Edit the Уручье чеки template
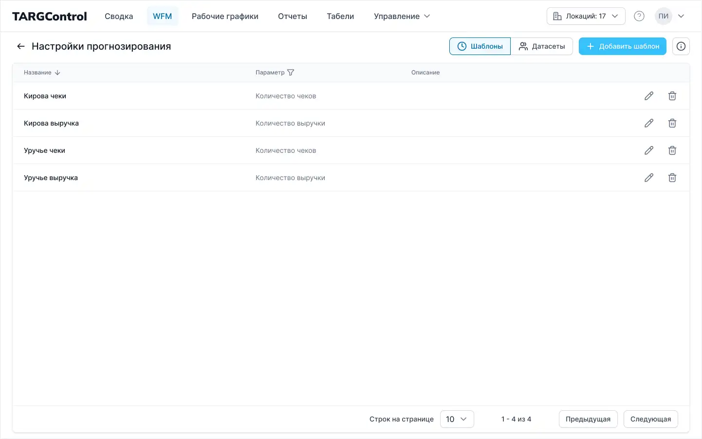The height and width of the screenshot is (439, 702). (x=649, y=150)
